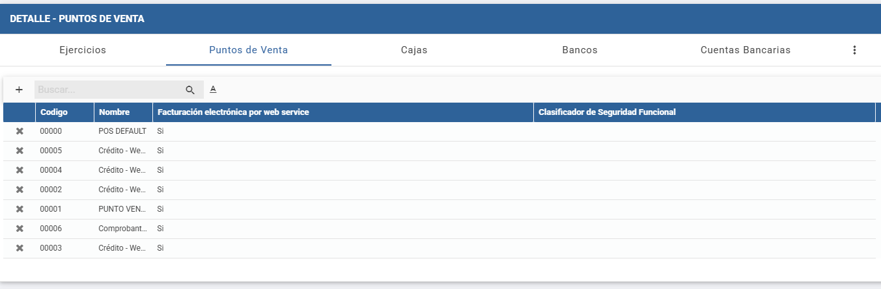This screenshot has height=289, width=881.
Task: Delete row 00005 with its X icon
Action: click(x=20, y=151)
